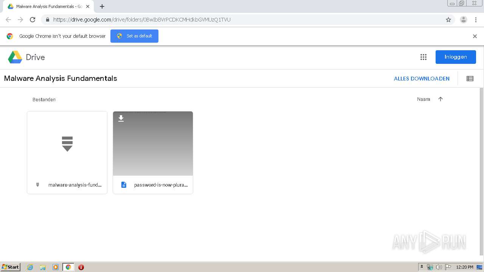
Task: Click the network tray icon
Action: click(430, 267)
